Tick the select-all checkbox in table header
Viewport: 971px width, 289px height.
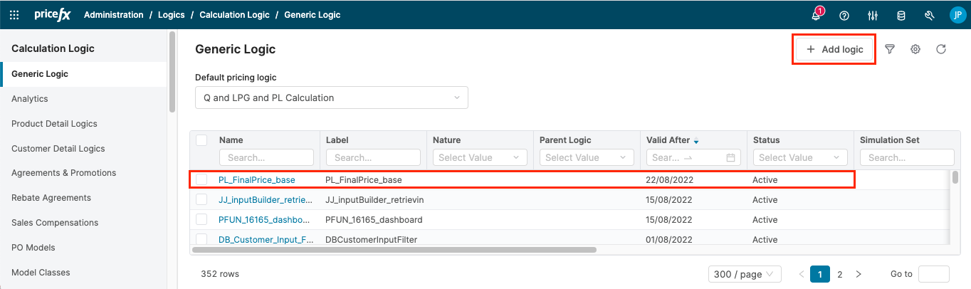click(201, 140)
